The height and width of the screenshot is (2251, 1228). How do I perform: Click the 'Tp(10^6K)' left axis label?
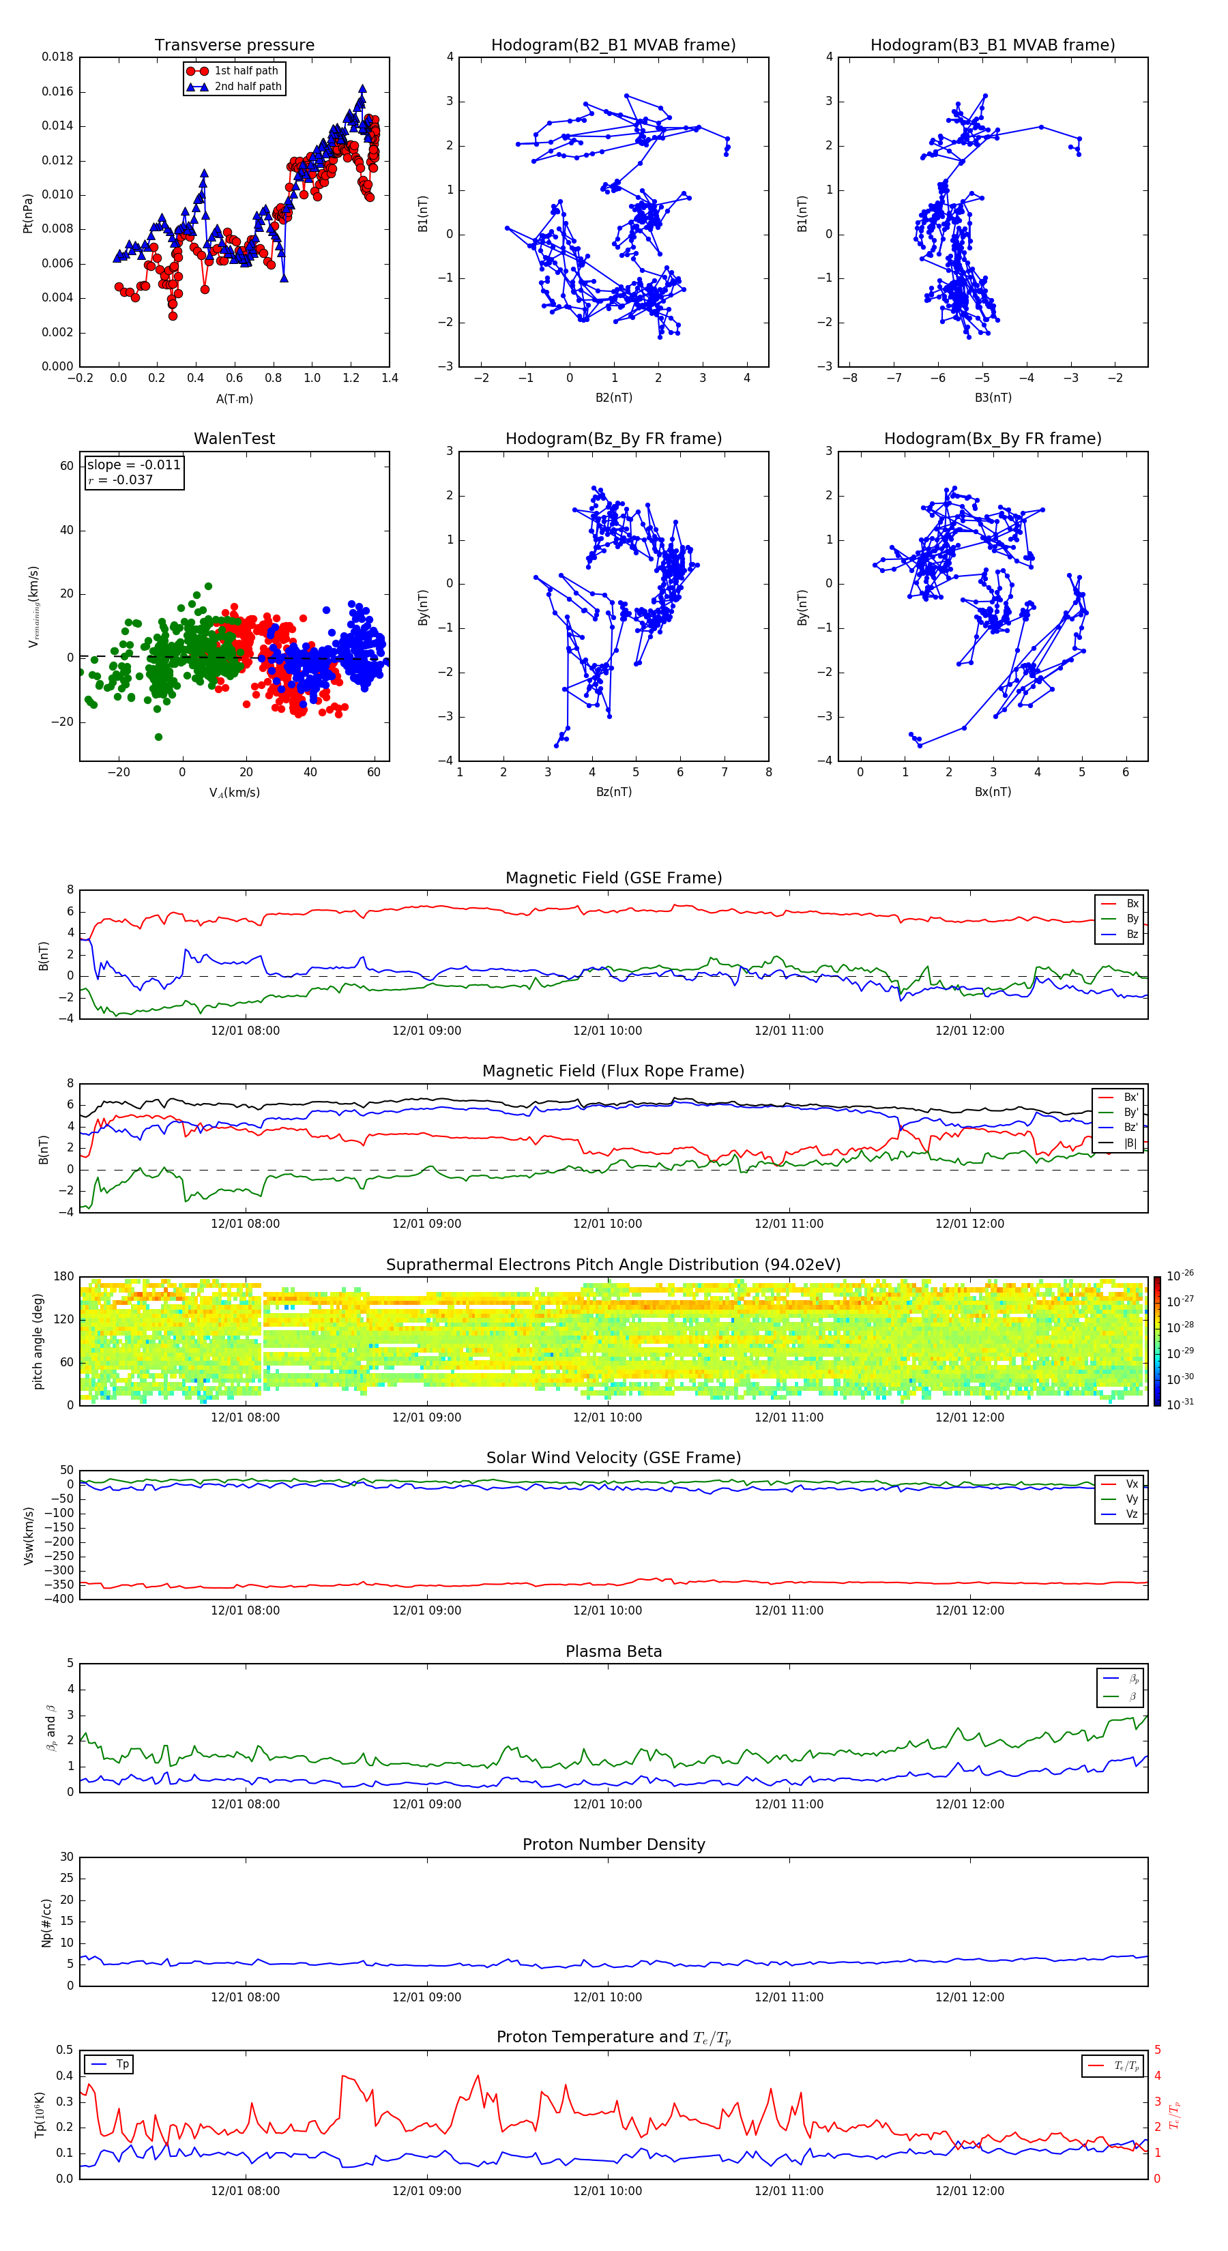click(40, 2115)
